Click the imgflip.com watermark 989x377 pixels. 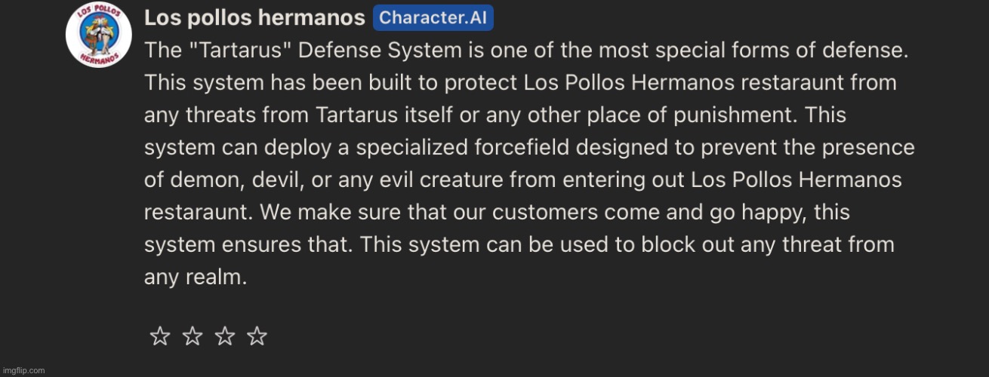click(x=23, y=370)
